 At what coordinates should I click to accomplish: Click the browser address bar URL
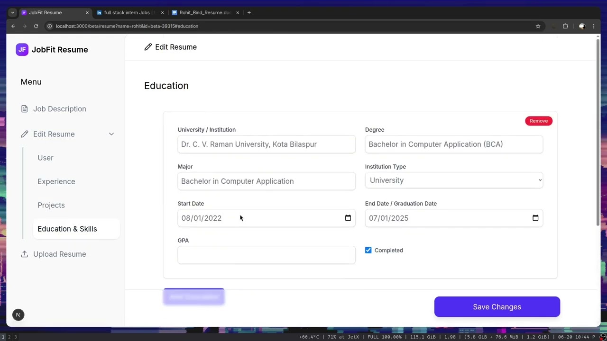click(x=127, y=26)
